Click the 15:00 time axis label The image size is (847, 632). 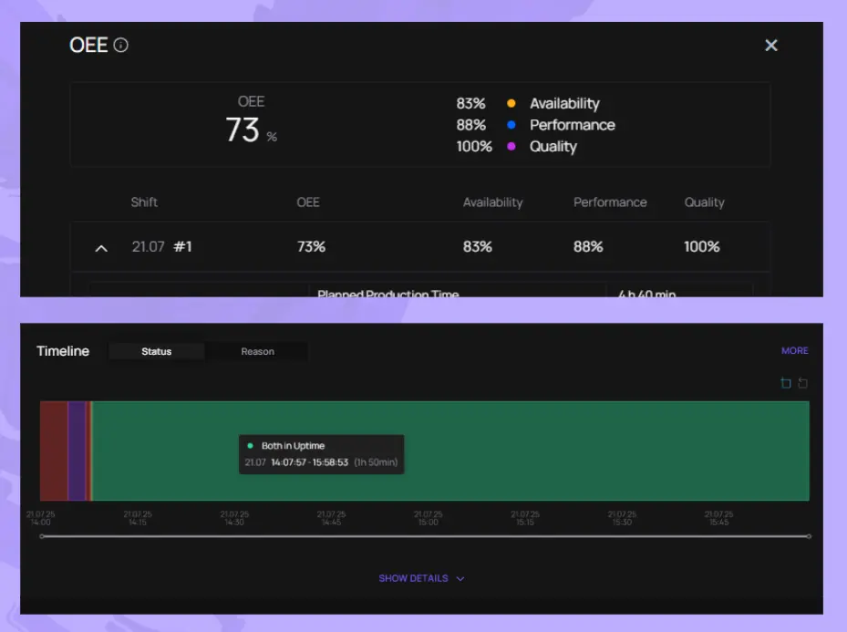[428, 518]
